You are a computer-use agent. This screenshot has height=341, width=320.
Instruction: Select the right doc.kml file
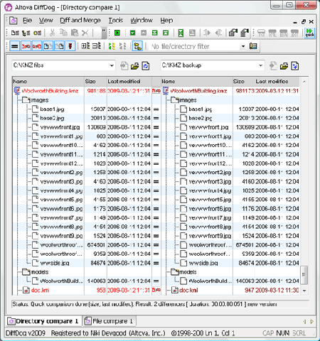click(x=188, y=290)
